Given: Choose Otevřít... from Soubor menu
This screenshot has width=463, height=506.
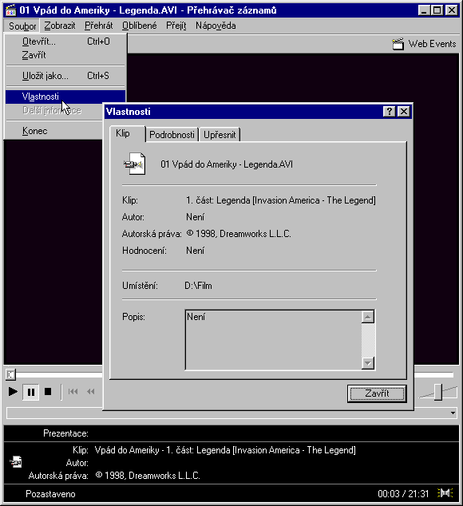Looking at the screenshot, I should [x=65, y=42].
